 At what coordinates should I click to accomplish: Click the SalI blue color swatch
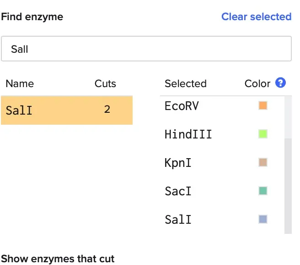(x=263, y=219)
